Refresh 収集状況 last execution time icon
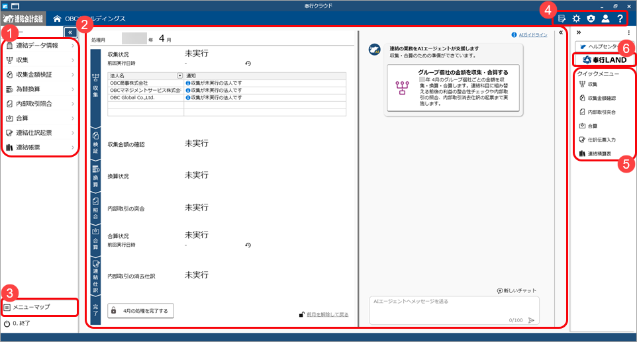Viewport: 637px width, 342px height. pos(248,64)
